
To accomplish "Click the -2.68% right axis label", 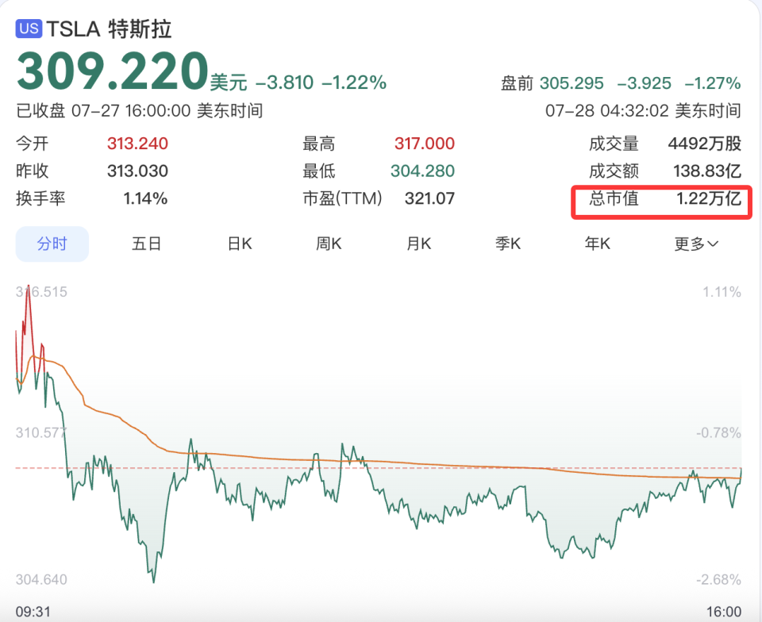I will 718,580.
